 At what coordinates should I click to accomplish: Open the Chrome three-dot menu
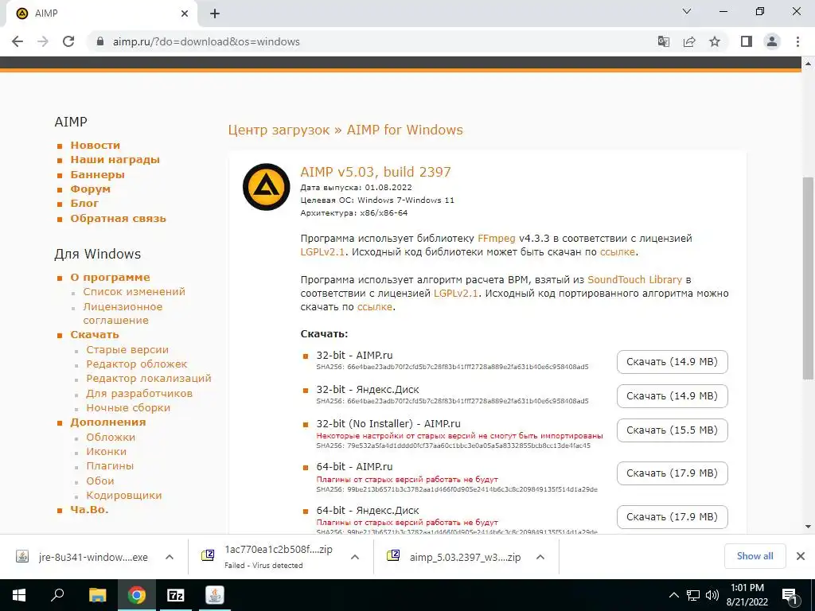(x=797, y=41)
